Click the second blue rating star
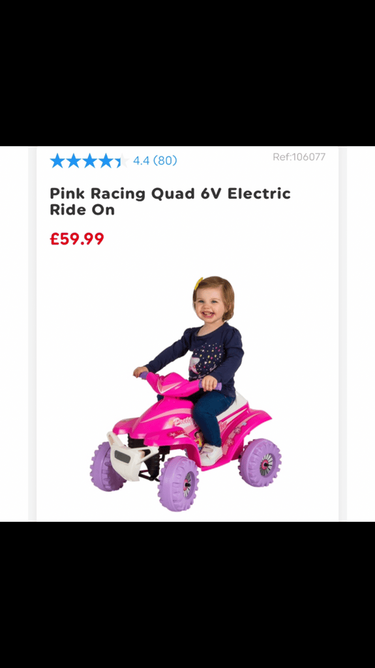Viewport: 375px width, 668px height. (x=74, y=161)
